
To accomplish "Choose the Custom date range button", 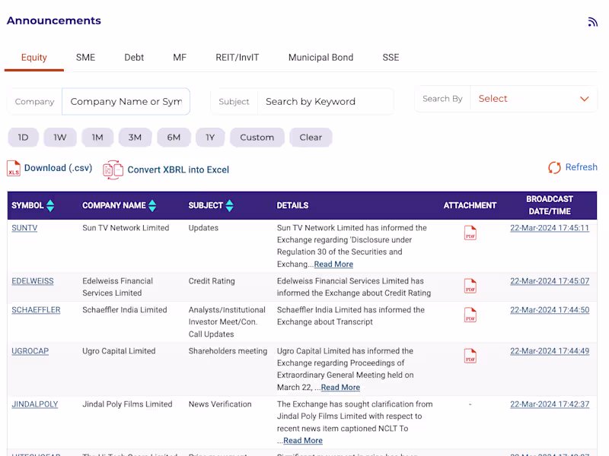I will point(257,138).
